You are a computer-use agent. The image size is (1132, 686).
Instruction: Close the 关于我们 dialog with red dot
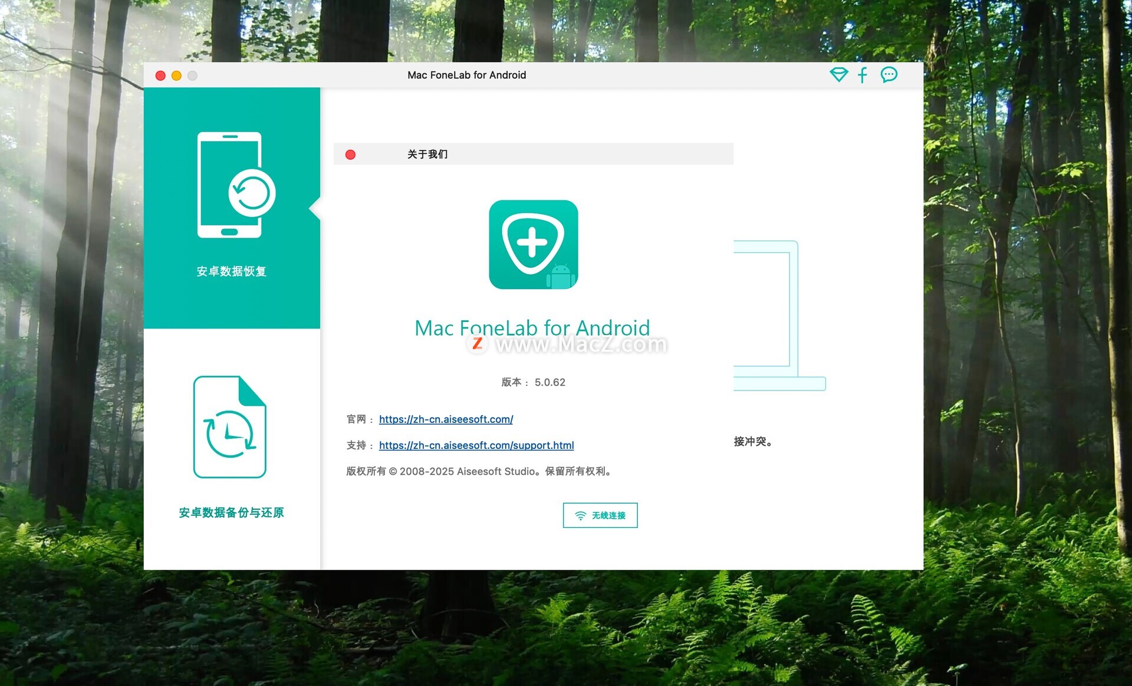350,155
